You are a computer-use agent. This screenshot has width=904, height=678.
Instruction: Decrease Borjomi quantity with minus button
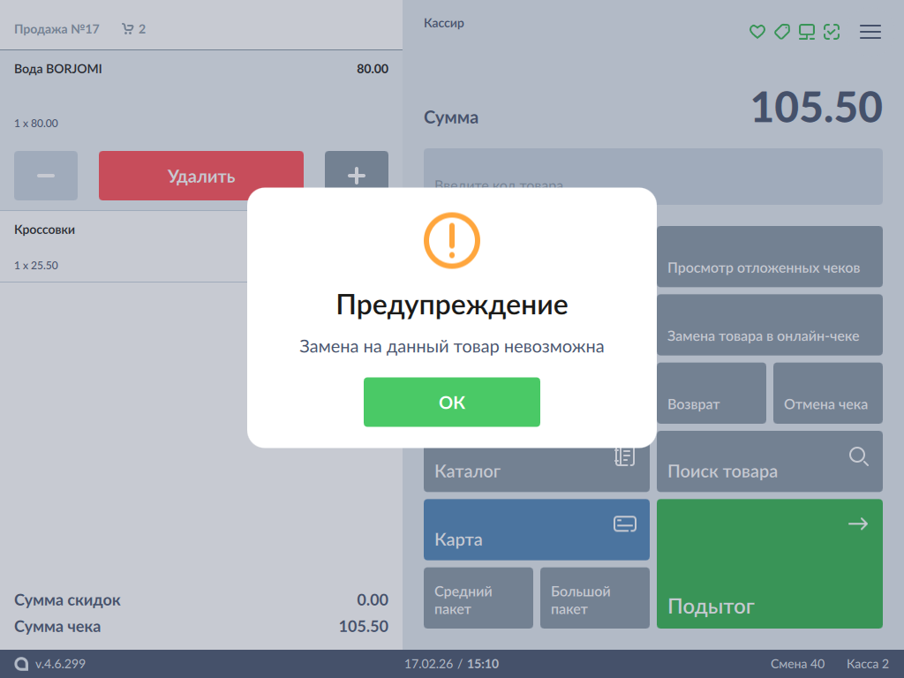(x=46, y=176)
